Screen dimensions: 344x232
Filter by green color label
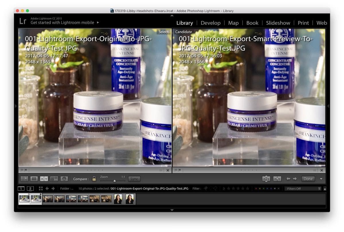pos(263,188)
